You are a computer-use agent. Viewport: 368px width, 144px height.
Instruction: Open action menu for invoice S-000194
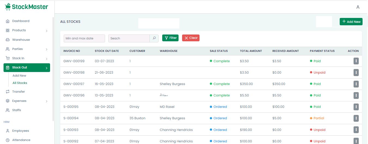tap(356, 118)
